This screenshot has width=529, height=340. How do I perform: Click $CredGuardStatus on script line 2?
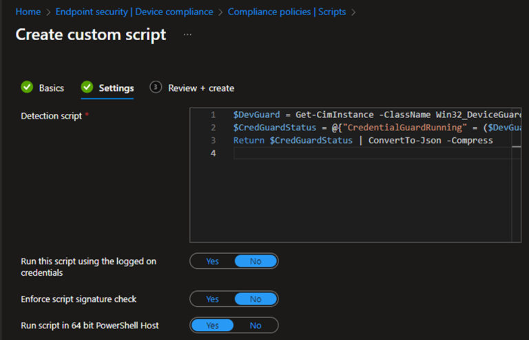(275, 128)
